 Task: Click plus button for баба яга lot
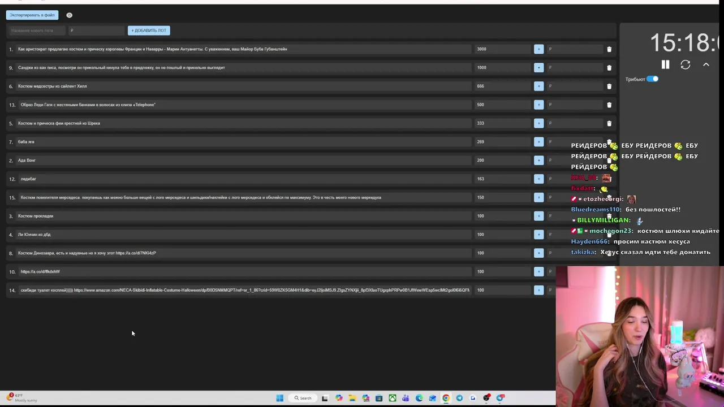point(538,142)
